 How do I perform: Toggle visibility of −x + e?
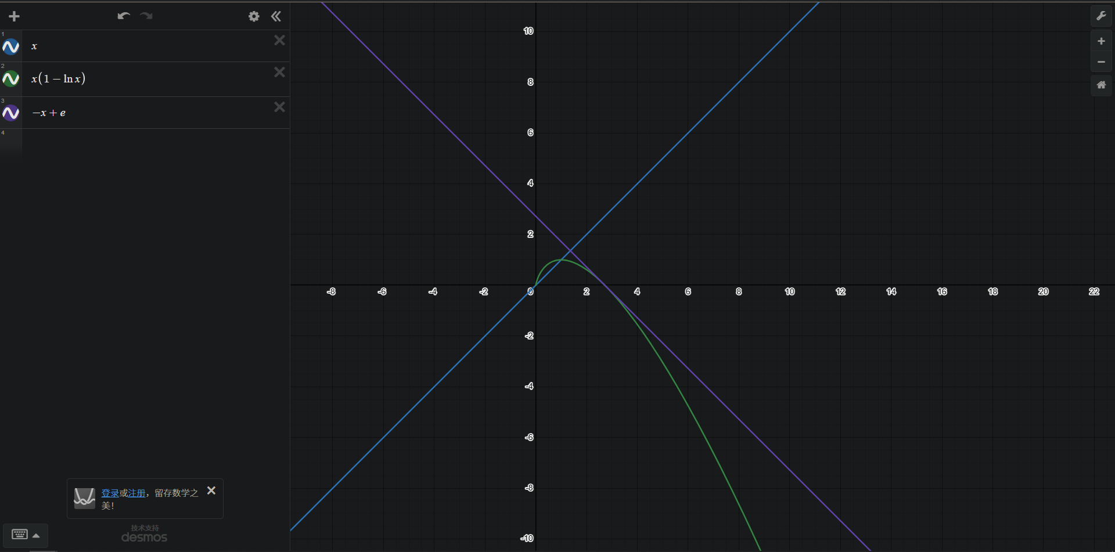point(11,113)
